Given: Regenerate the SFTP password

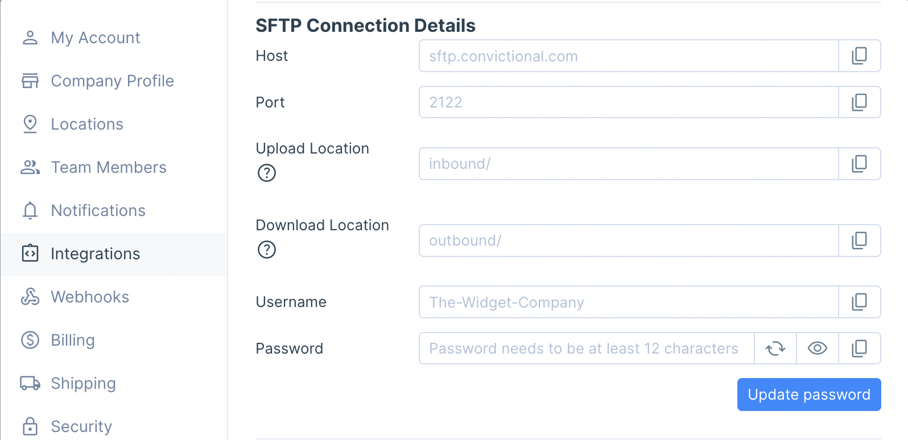Looking at the screenshot, I should (775, 348).
